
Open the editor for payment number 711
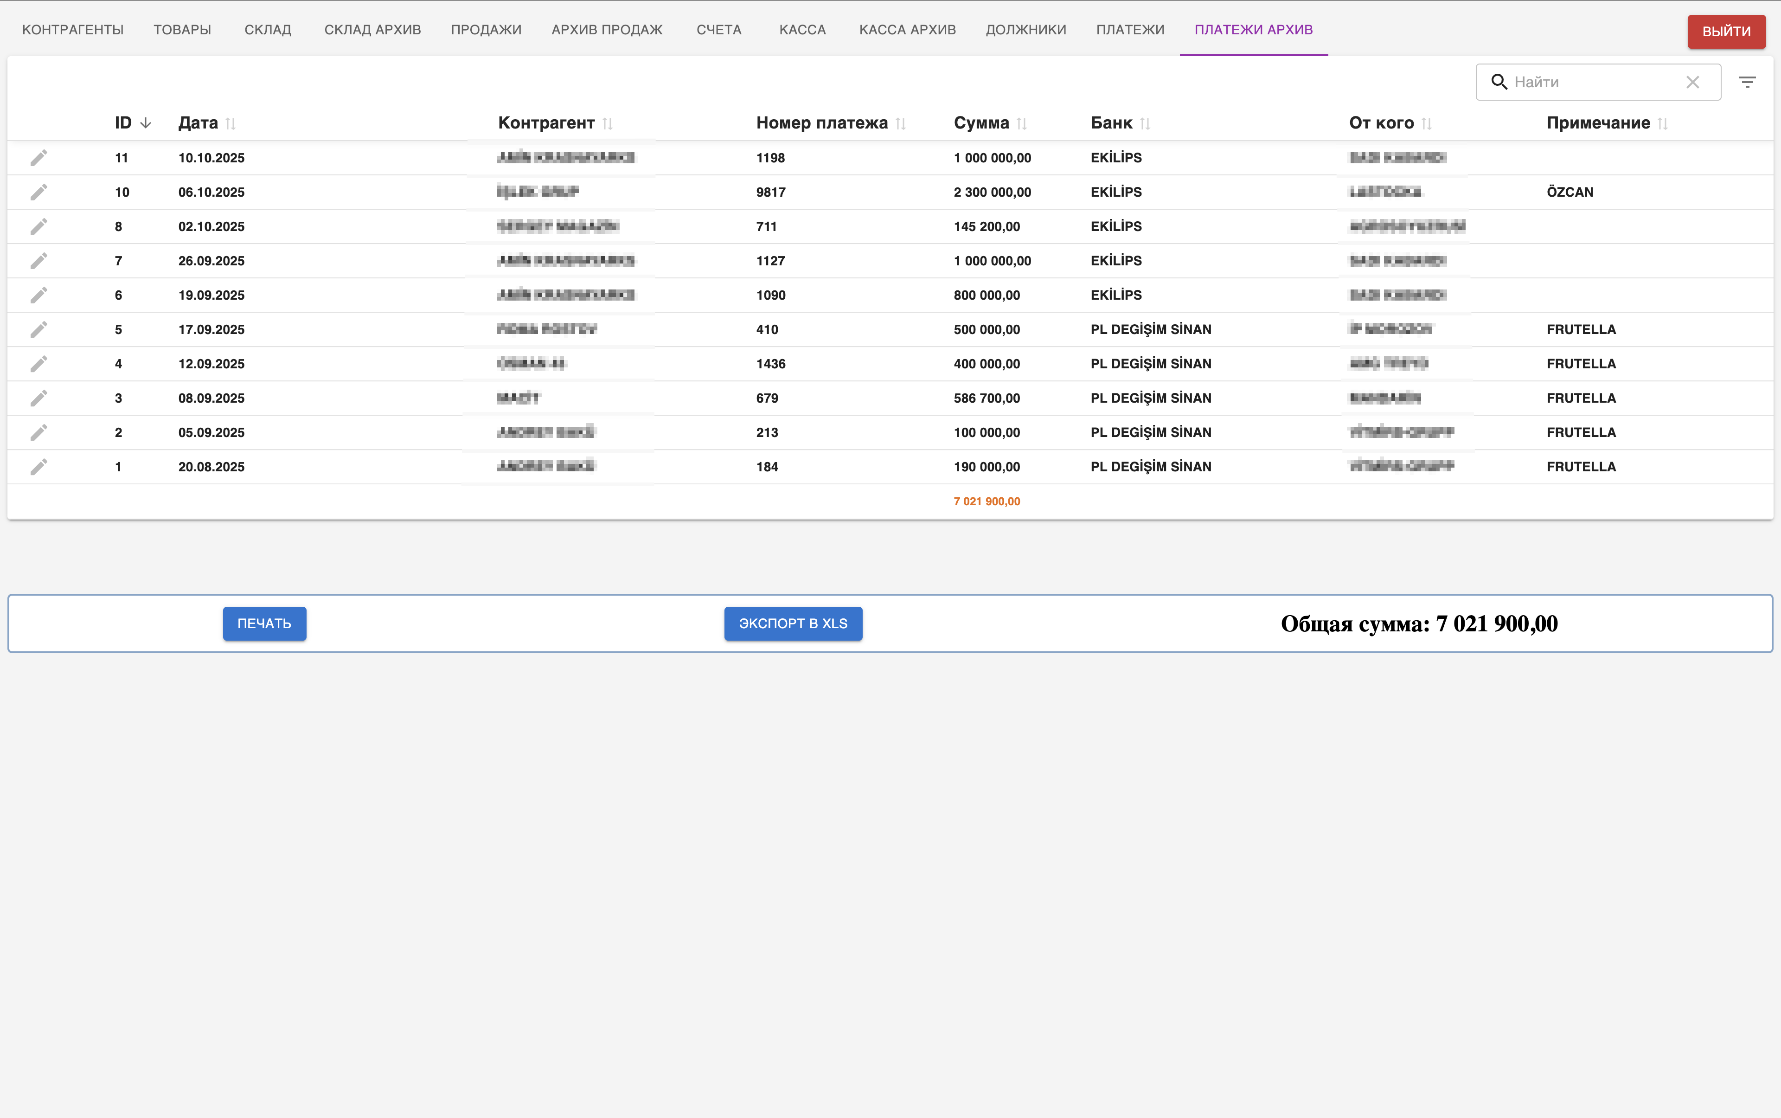coord(38,226)
